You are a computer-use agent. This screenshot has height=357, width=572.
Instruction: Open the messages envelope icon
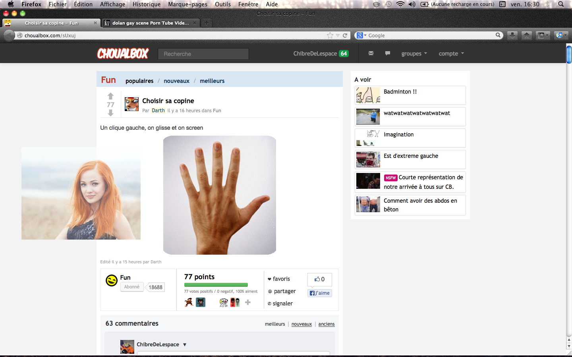tap(371, 53)
